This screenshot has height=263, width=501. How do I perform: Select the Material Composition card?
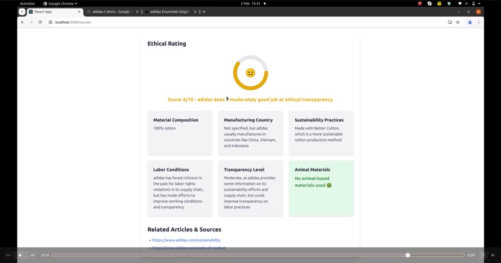pos(180,133)
